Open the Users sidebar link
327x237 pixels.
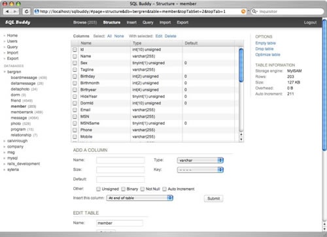click(x=12, y=41)
